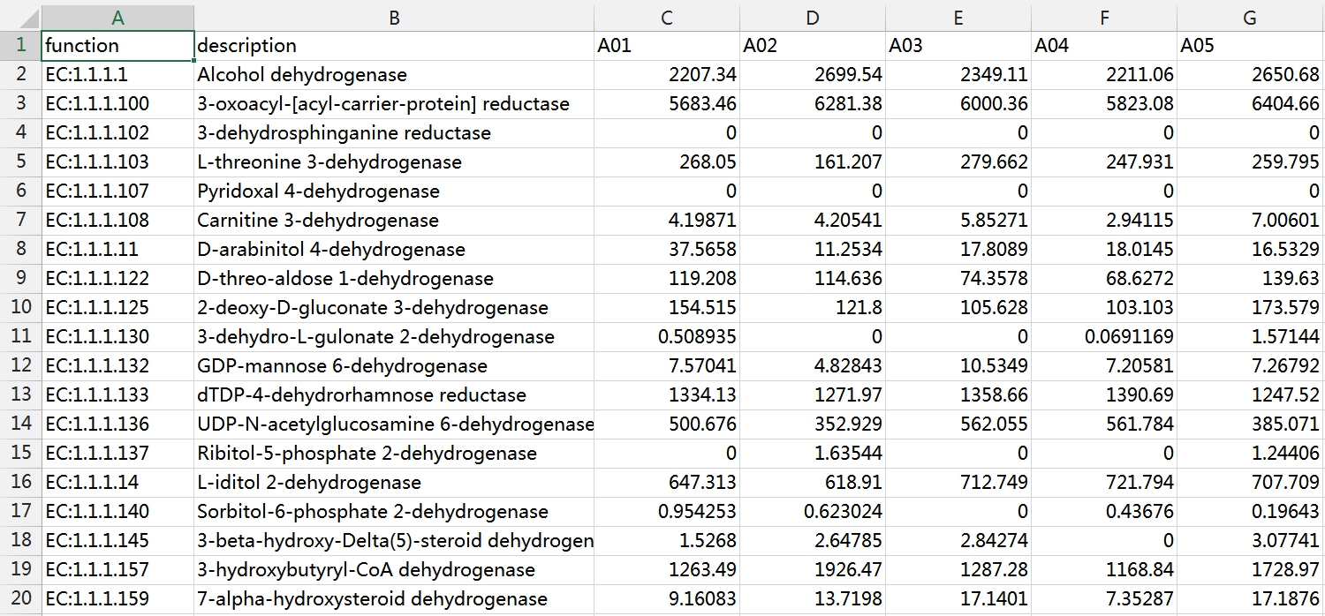Viewport: 1325px width, 616px height.
Task: Select cell EC:1.1.1.136
Action: [x=117, y=424]
